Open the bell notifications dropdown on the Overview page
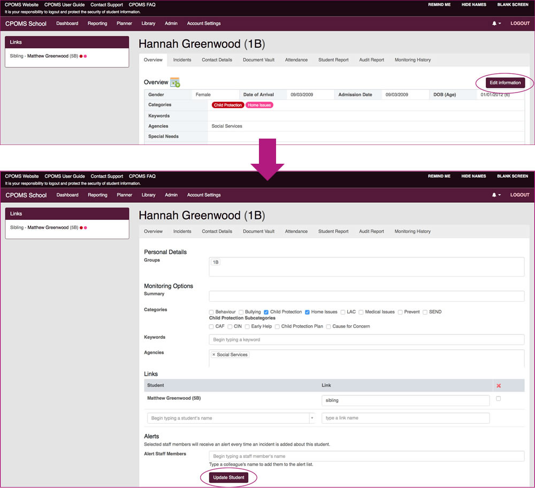Viewport: 535px width, 488px height. click(496, 24)
